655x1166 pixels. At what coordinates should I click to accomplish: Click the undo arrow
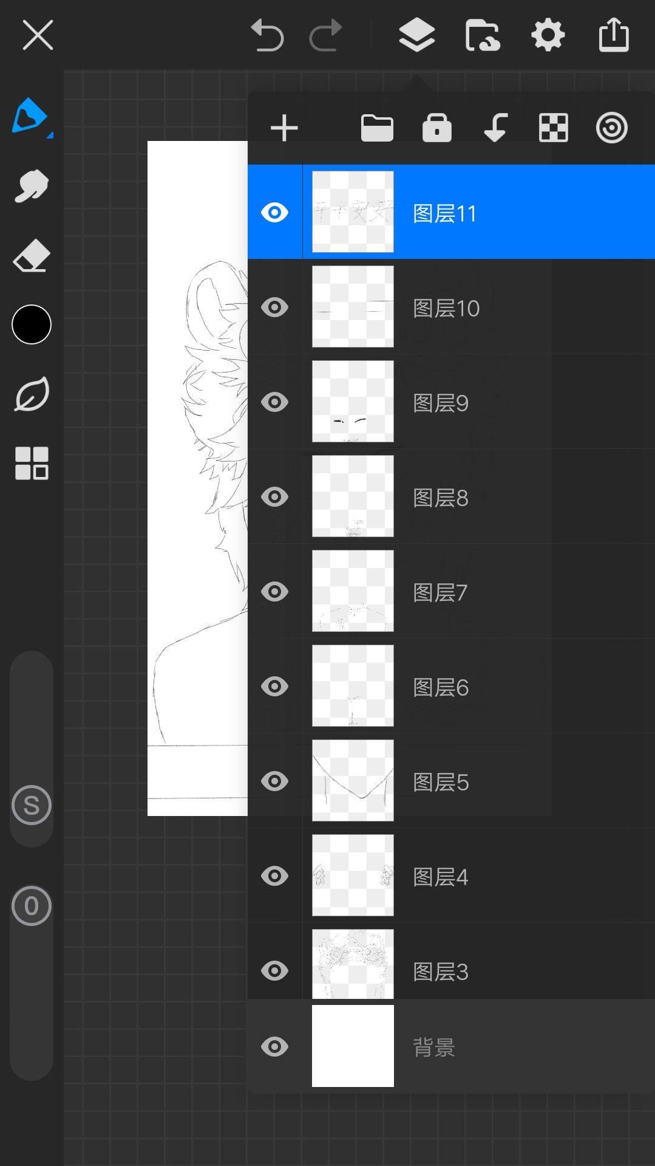coord(267,35)
